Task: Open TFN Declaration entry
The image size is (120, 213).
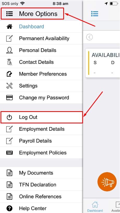Action: 41,185
